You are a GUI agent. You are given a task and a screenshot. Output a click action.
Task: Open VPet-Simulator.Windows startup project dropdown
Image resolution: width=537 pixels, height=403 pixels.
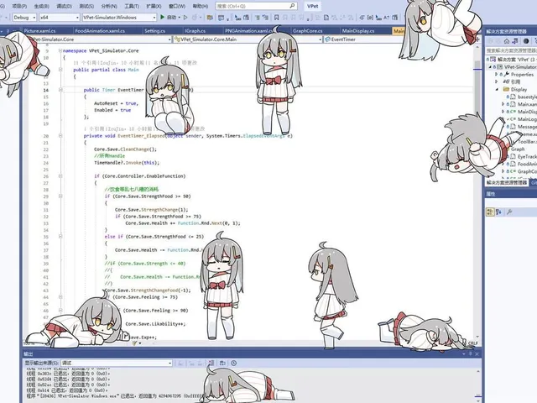(x=119, y=17)
